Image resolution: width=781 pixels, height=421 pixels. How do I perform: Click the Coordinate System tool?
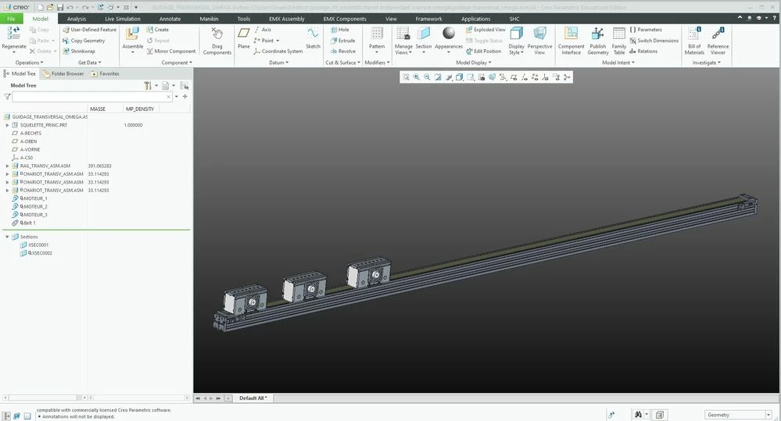278,51
